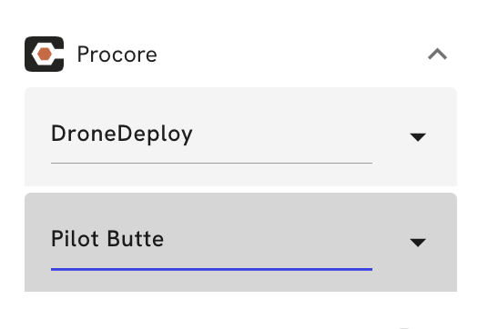This screenshot has width=488, height=329.
Task: Click the gray underline beneath DroneDeploy
Action: pyautogui.click(x=211, y=163)
